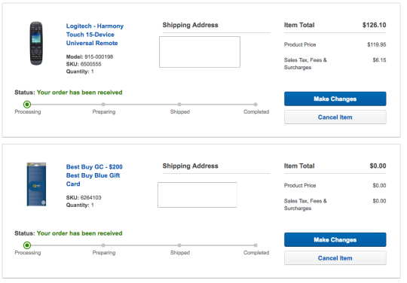The image size is (407, 283).
Task: Click the shipping address box for the gift card
Action: tap(197, 195)
